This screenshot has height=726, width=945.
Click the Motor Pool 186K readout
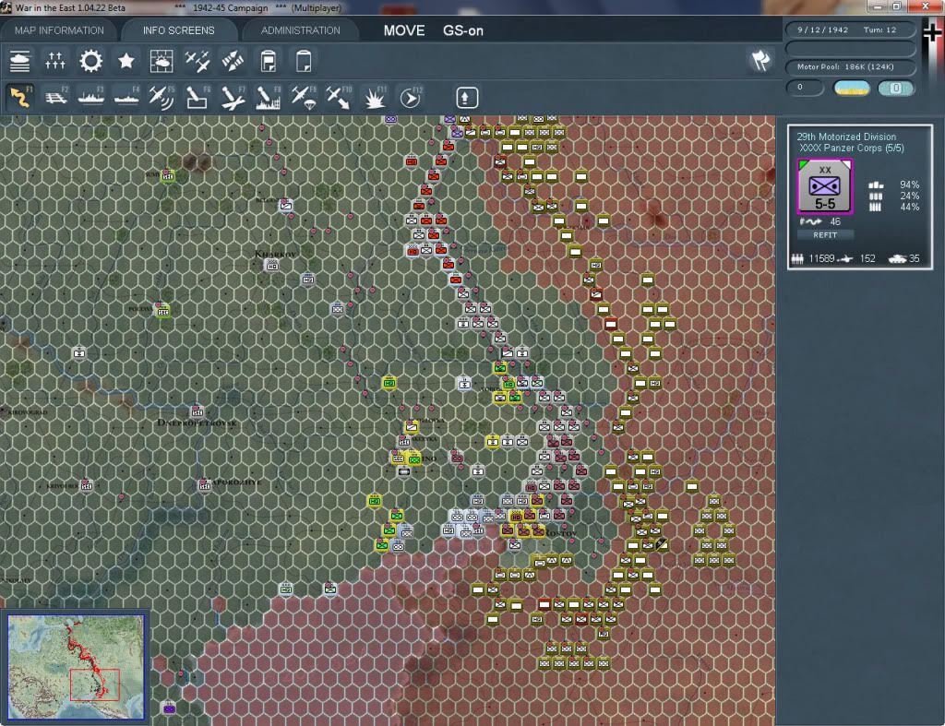pyautogui.click(x=850, y=66)
